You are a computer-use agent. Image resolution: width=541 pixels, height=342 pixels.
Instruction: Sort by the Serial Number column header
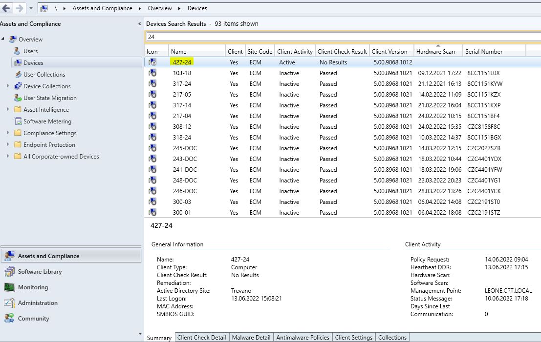494,51
